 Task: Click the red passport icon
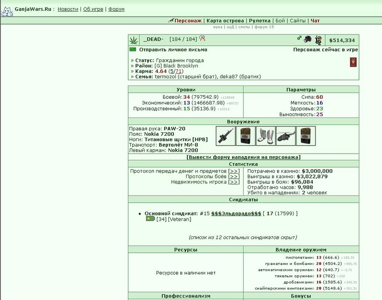coord(353,62)
